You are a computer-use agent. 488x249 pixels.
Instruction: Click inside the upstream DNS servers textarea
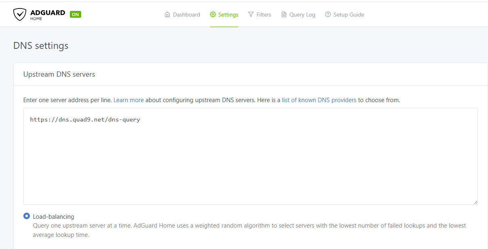click(250, 161)
